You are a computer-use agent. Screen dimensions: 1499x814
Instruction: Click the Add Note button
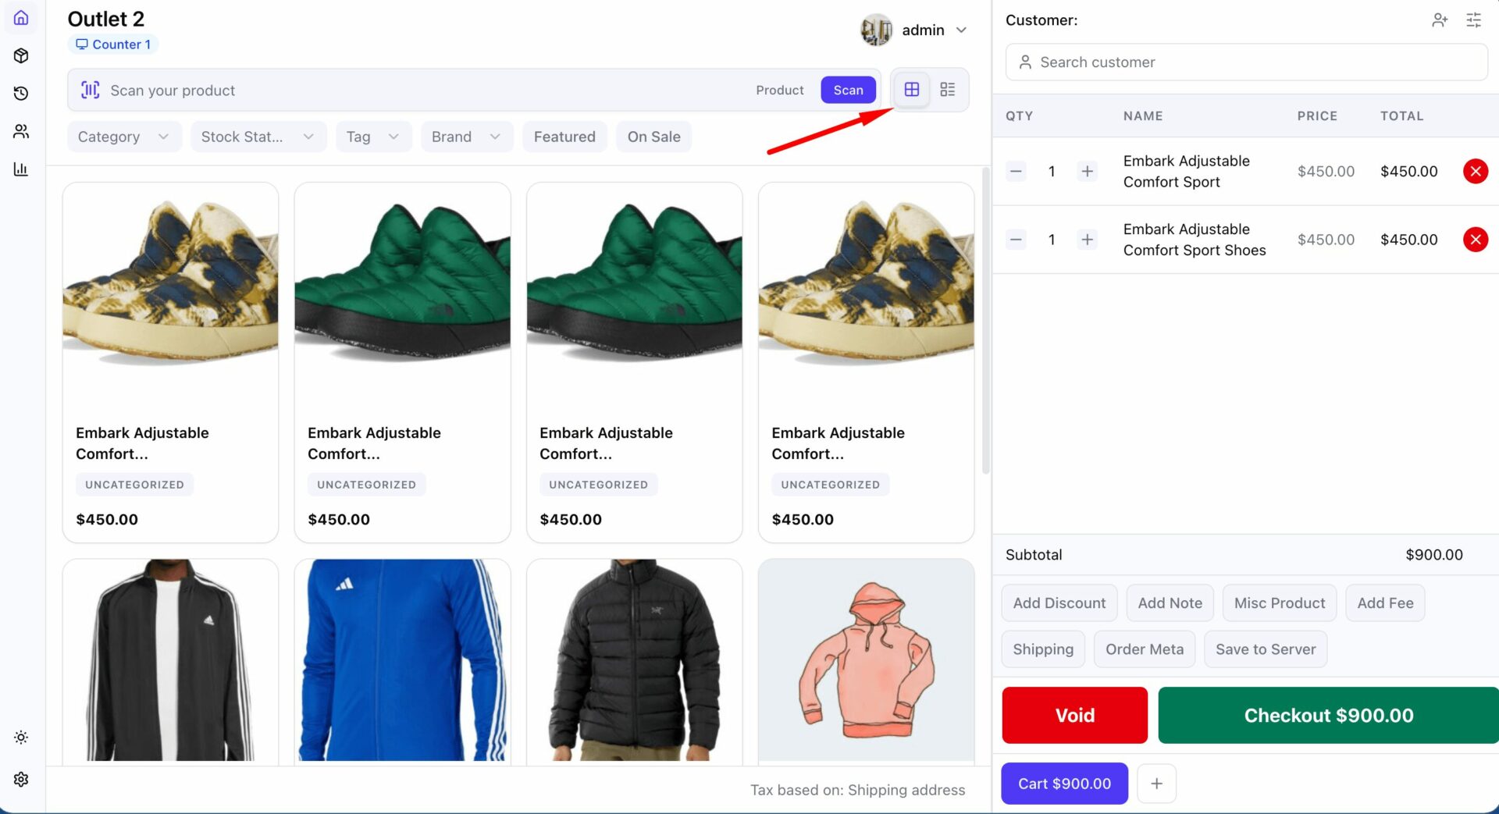[1170, 603]
